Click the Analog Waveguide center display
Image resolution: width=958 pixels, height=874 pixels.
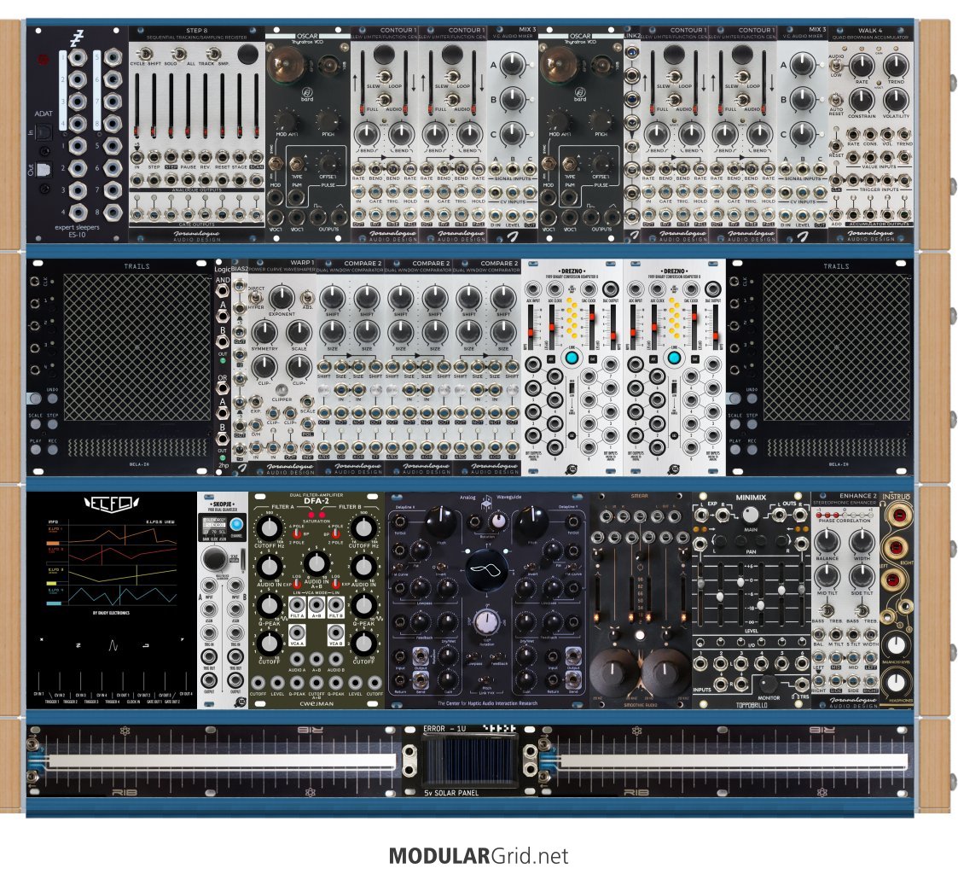click(x=486, y=569)
